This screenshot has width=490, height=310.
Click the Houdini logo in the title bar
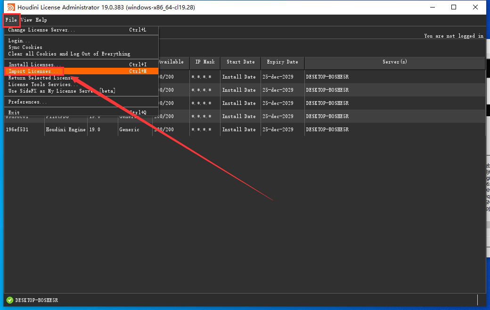click(x=10, y=8)
